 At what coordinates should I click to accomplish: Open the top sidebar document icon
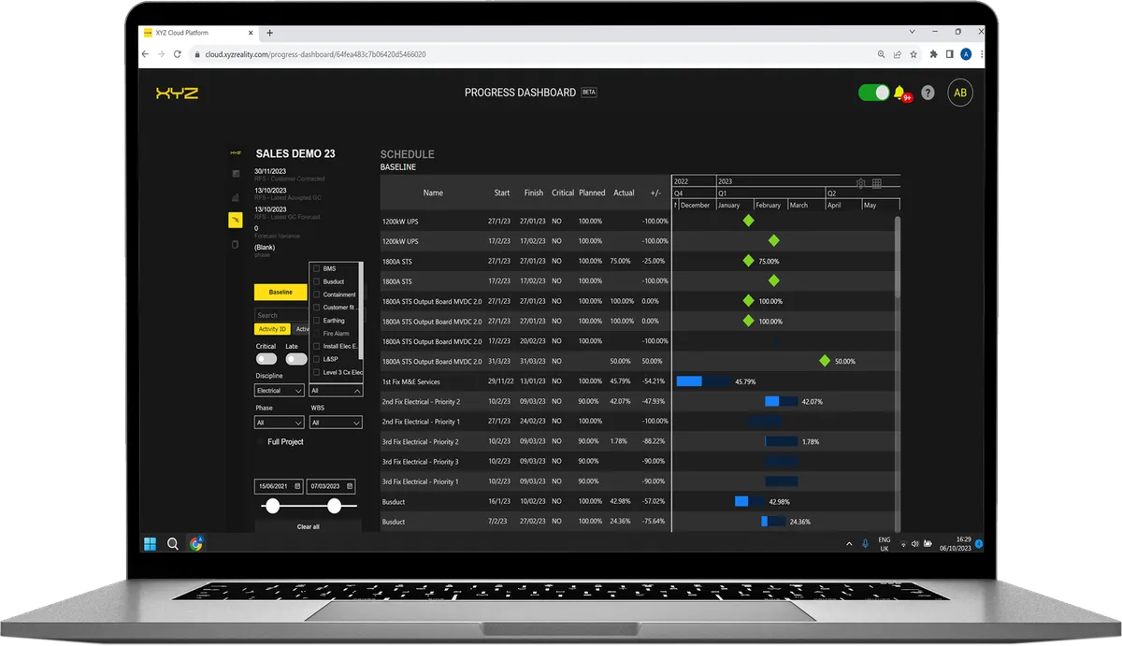click(236, 173)
